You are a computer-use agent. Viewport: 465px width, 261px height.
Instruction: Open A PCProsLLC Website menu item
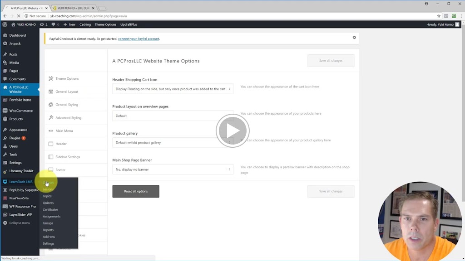(20, 89)
